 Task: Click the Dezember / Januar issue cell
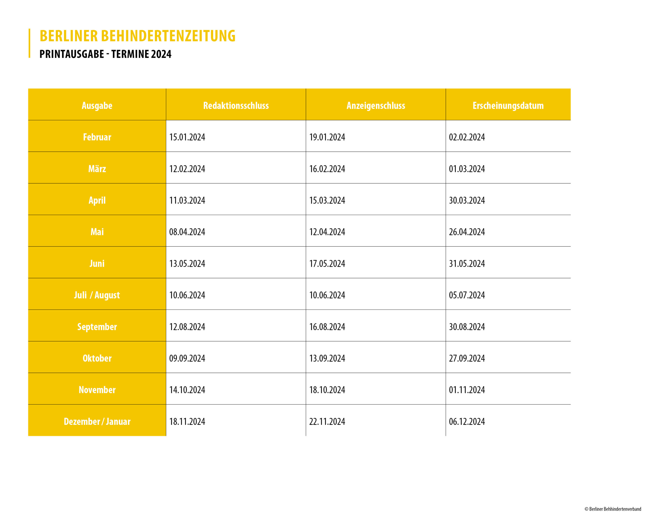pos(97,421)
